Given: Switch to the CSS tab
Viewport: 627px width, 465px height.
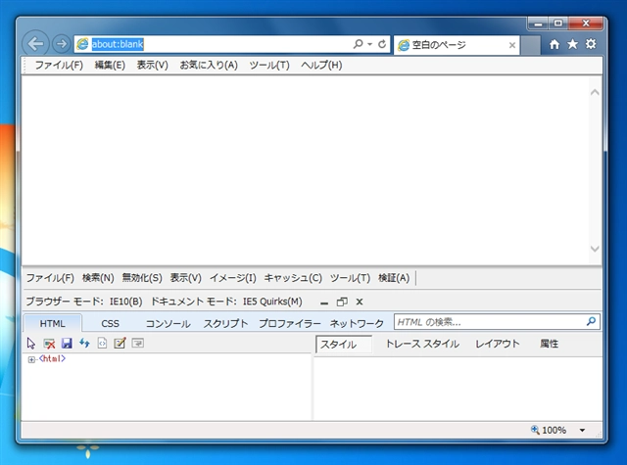Looking at the screenshot, I should [x=110, y=324].
